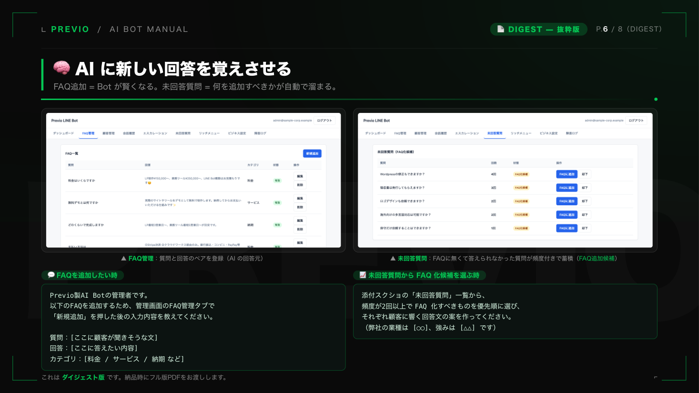Click FAQに追加 for the ロゴデザイン question
The width and height of the screenshot is (699, 393).
(567, 201)
